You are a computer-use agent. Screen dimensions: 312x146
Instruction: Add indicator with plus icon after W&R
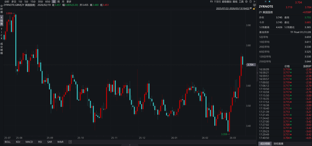pyautogui.click(x=70, y=142)
